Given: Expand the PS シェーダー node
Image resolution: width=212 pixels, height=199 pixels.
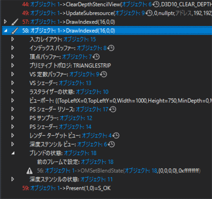Looking at the screenshot, I should point(13,127).
